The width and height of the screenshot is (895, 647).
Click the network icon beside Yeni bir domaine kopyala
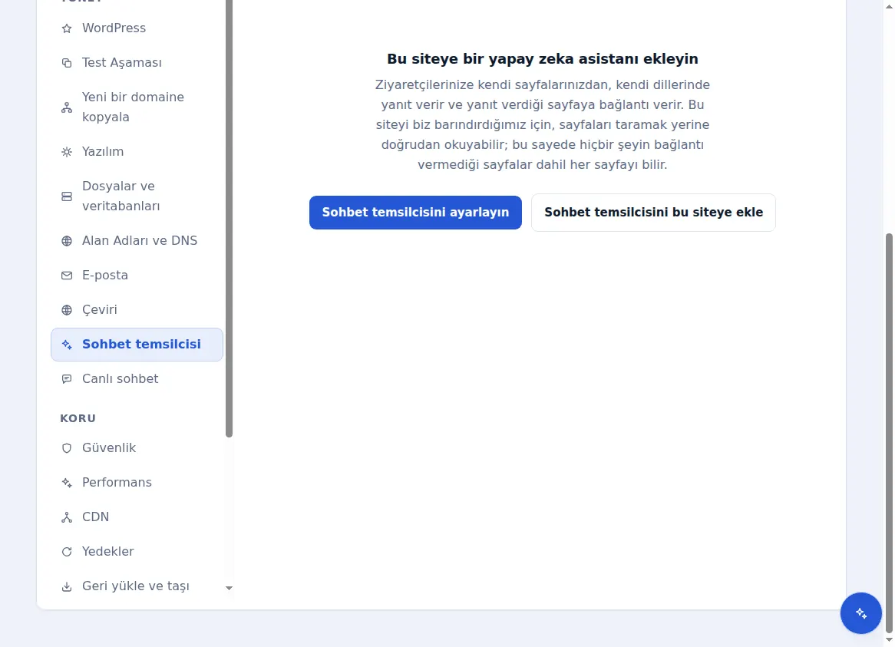point(67,107)
